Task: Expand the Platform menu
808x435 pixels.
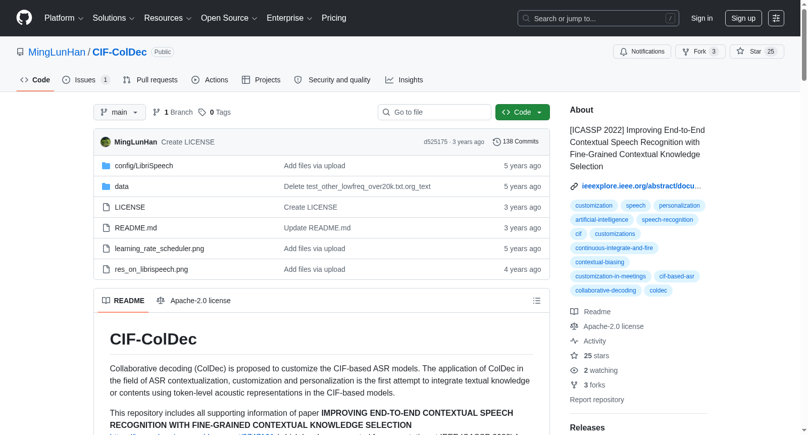Action: tap(64, 18)
